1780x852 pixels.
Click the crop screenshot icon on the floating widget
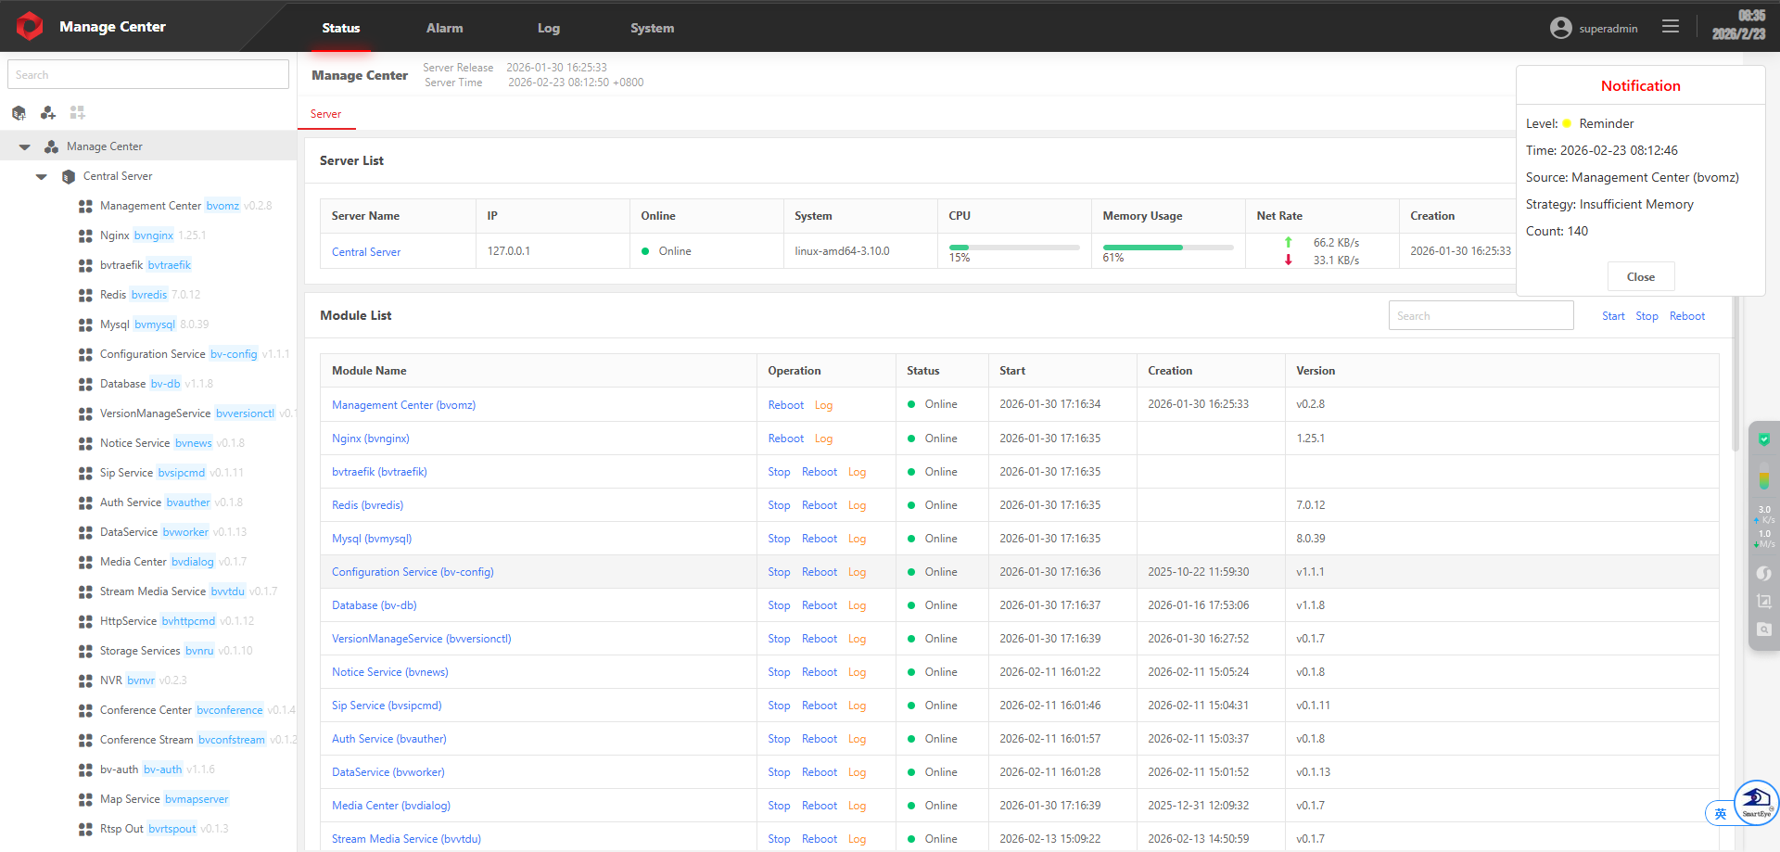point(1764,602)
